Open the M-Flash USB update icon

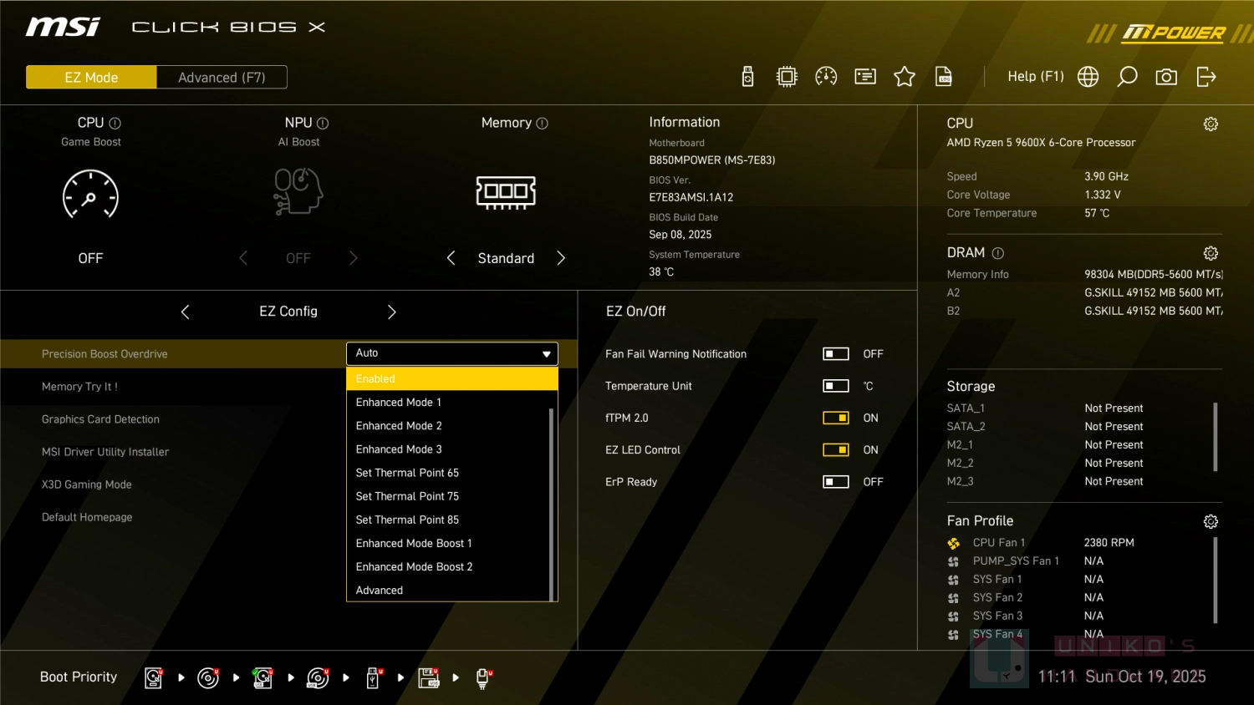pyautogui.click(x=747, y=77)
